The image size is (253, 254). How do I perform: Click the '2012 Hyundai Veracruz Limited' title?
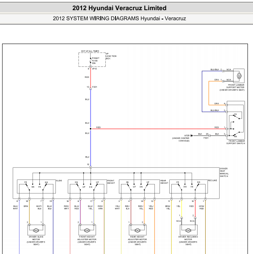tap(119, 8)
